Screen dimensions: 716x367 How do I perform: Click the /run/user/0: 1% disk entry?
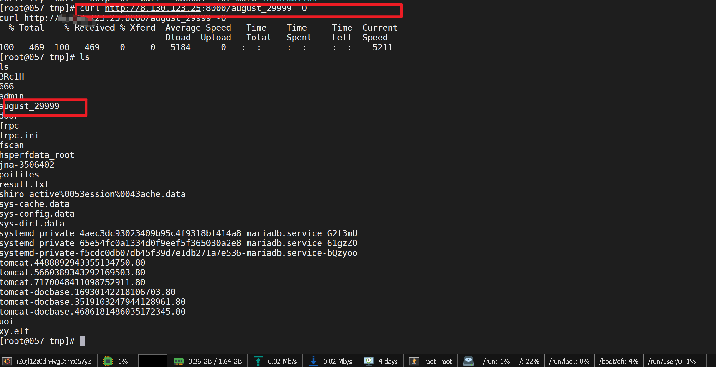tap(672, 361)
